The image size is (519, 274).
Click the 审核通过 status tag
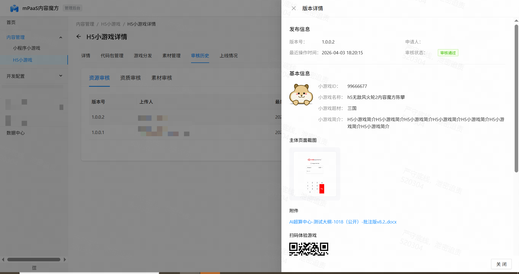click(x=448, y=53)
